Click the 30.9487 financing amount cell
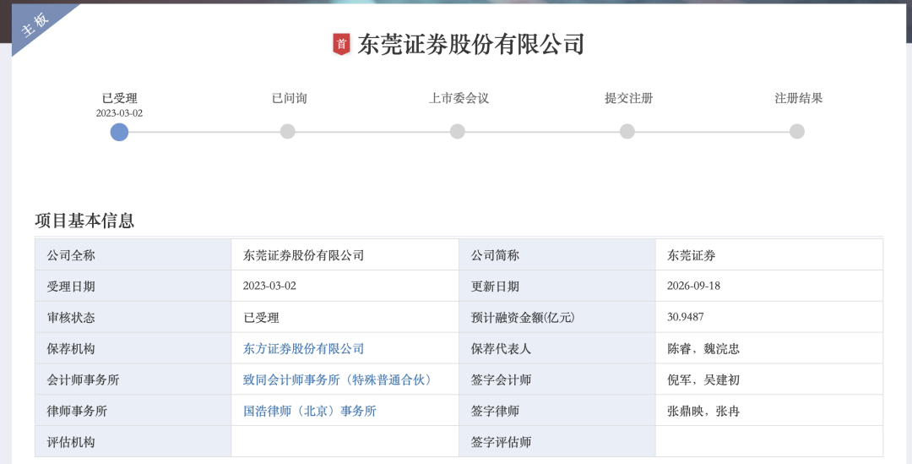The height and width of the screenshot is (464, 912). tap(769, 317)
